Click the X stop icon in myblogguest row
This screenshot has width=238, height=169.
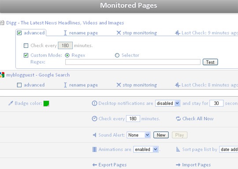[x=119, y=85]
